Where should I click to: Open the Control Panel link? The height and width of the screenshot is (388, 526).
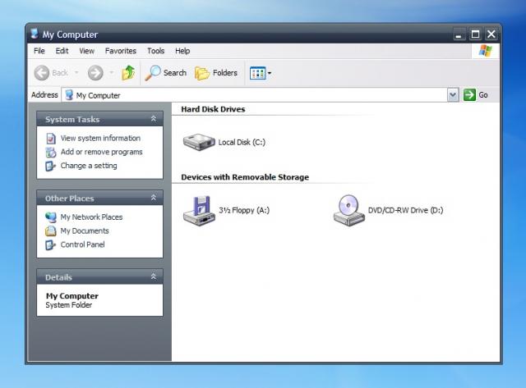click(x=82, y=244)
